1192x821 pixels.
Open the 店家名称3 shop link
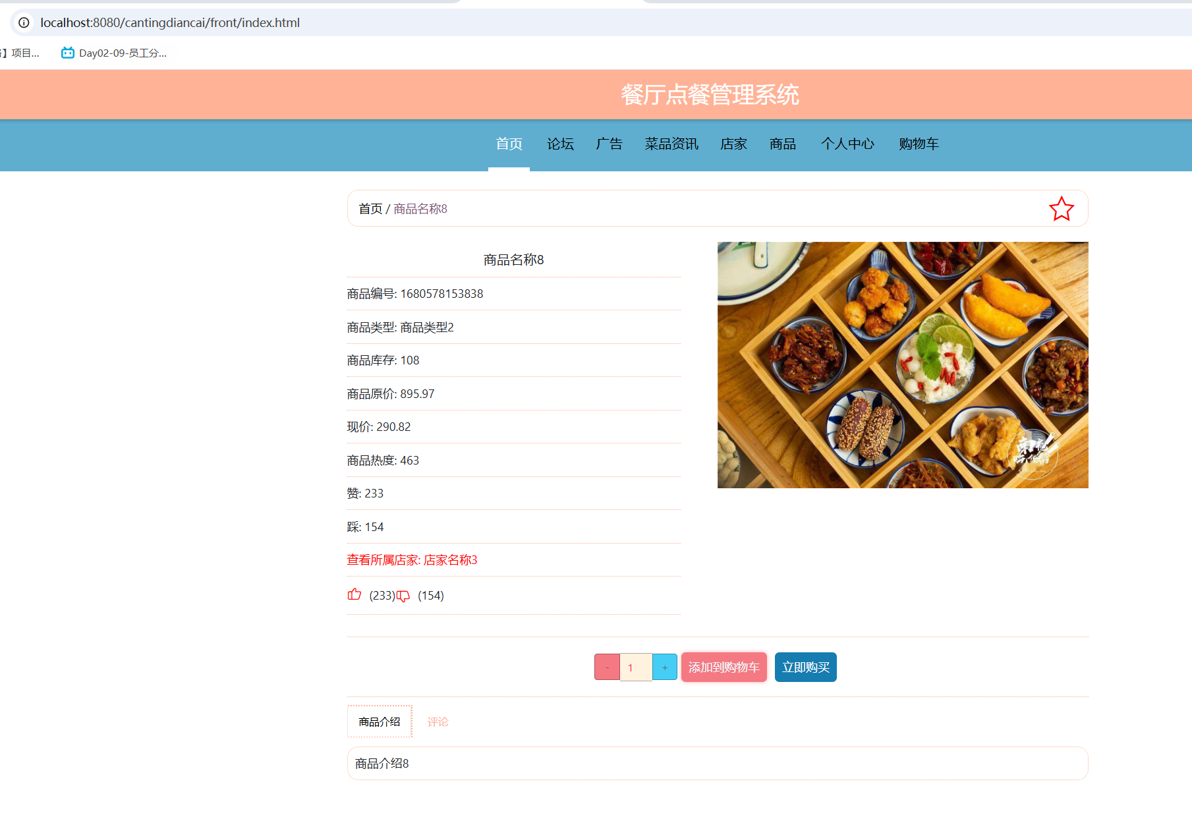pyautogui.click(x=449, y=559)
